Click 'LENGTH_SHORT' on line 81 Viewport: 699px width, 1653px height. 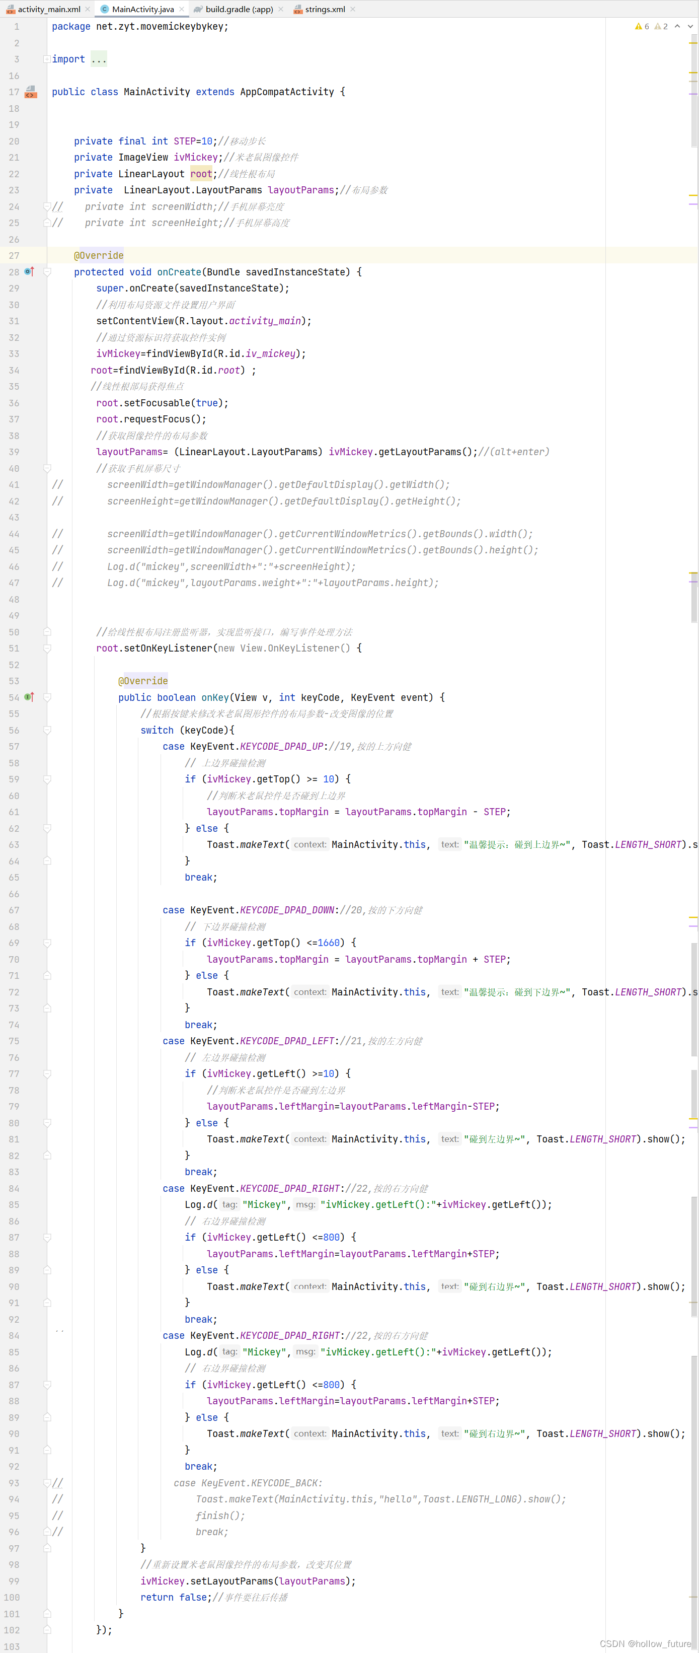(603, 1139)
